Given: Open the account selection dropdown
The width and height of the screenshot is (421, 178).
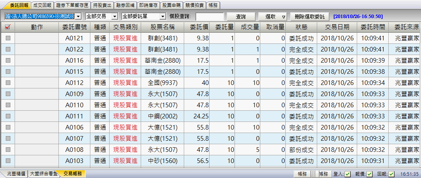Looking at the screenshot, I should (x=78, y=17).
